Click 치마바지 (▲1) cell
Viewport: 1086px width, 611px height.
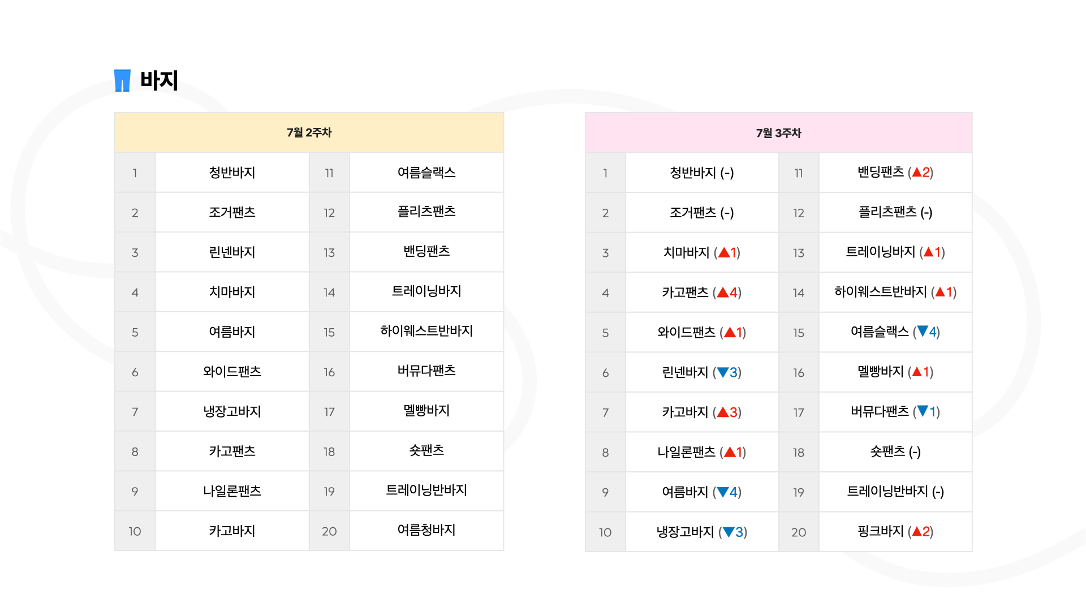pos(701,252)
